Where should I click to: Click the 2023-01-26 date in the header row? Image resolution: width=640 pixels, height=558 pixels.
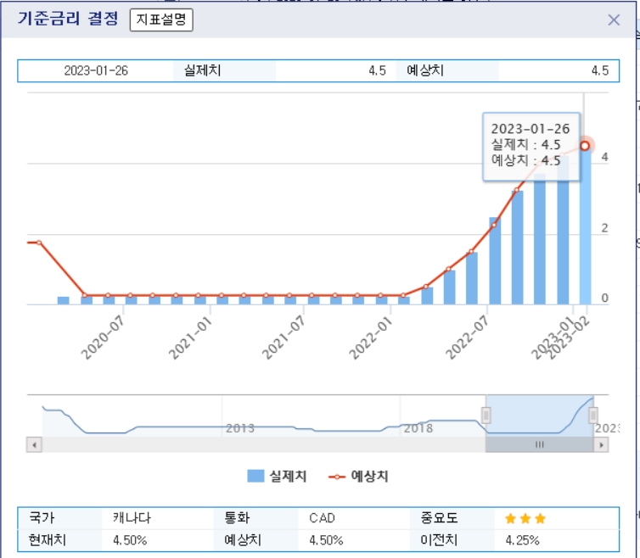[x=96, y=70]
